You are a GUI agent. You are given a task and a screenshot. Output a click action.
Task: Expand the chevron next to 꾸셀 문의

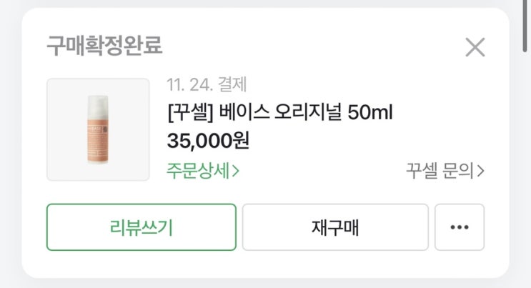(481, 172)
